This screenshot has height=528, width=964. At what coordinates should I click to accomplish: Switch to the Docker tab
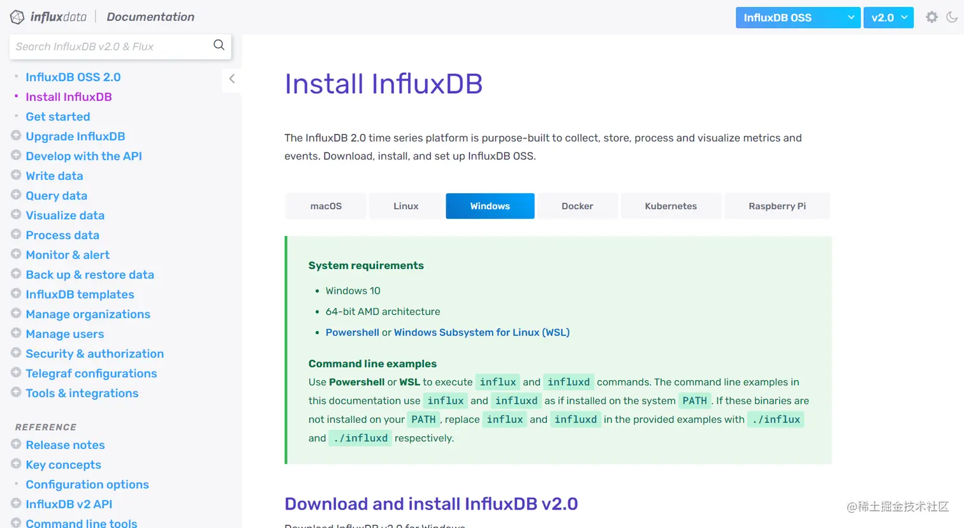(577, 206)
